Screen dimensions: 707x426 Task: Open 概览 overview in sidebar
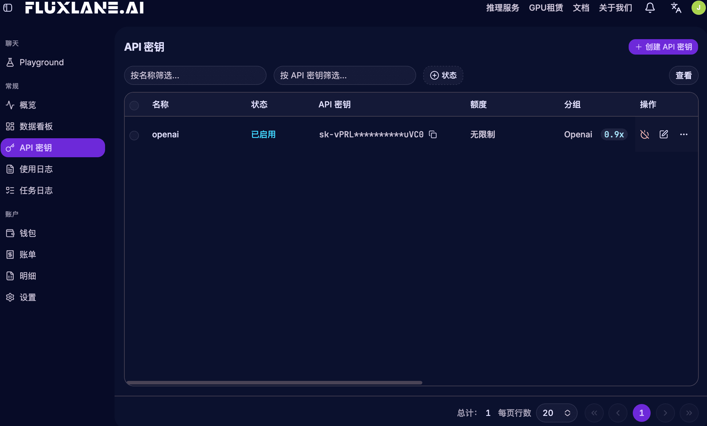pos(53,105)
